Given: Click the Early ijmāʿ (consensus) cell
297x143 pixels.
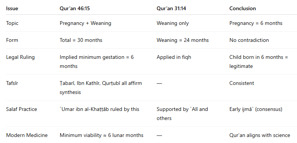Looking at the screenshot, I should pyautogui.click(x=256, y=109).
